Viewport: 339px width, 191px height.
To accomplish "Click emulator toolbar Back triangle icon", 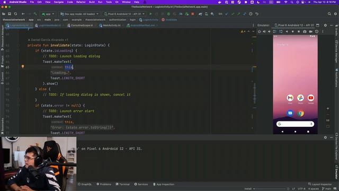I will [x=287, y=31].
